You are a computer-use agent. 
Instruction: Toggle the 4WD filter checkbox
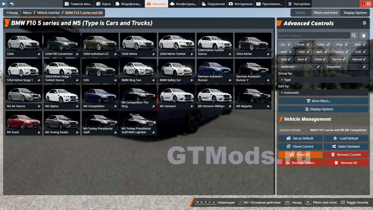[360, 44]
